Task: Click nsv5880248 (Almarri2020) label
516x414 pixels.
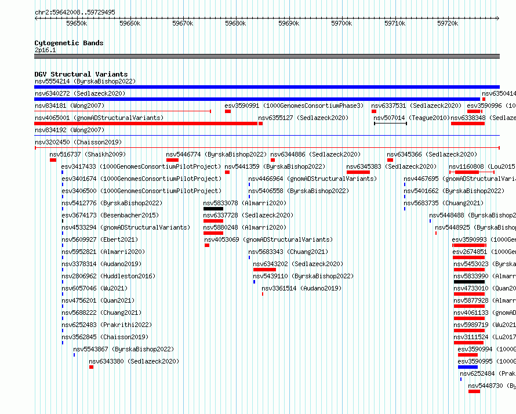Action: pyautogui.click(x=245, y=227)
